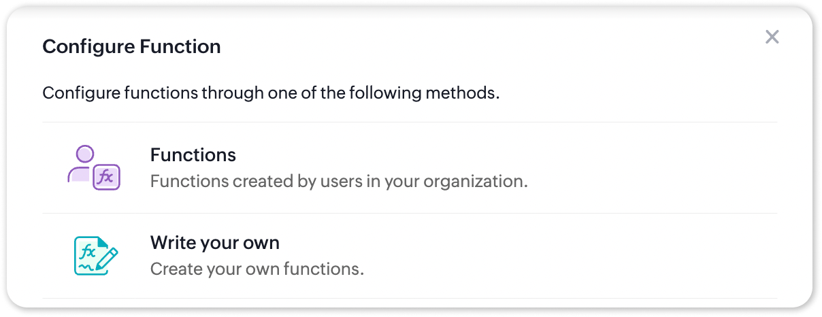The image size is (822, 317).
Task: Click the squiggle line on teal document icon
Action: coord(86,268)
